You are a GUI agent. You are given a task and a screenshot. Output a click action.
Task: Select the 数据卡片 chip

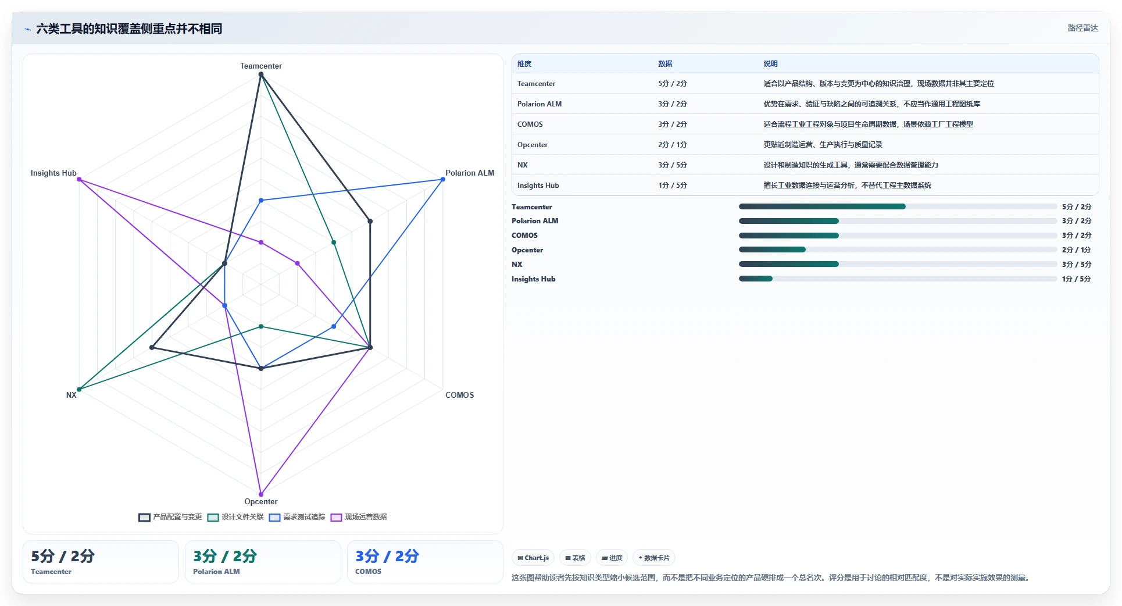654,558
